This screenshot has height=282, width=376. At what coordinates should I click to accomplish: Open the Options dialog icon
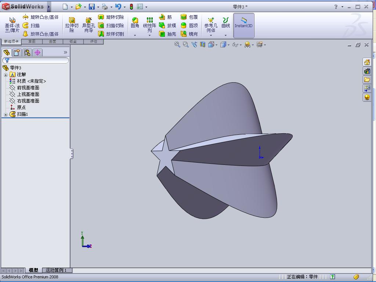[140, 7]
